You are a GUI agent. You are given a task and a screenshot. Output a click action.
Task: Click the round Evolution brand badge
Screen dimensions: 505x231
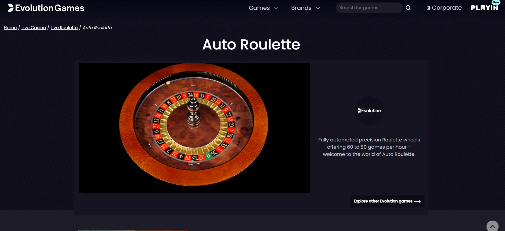[x=369, y=111]
